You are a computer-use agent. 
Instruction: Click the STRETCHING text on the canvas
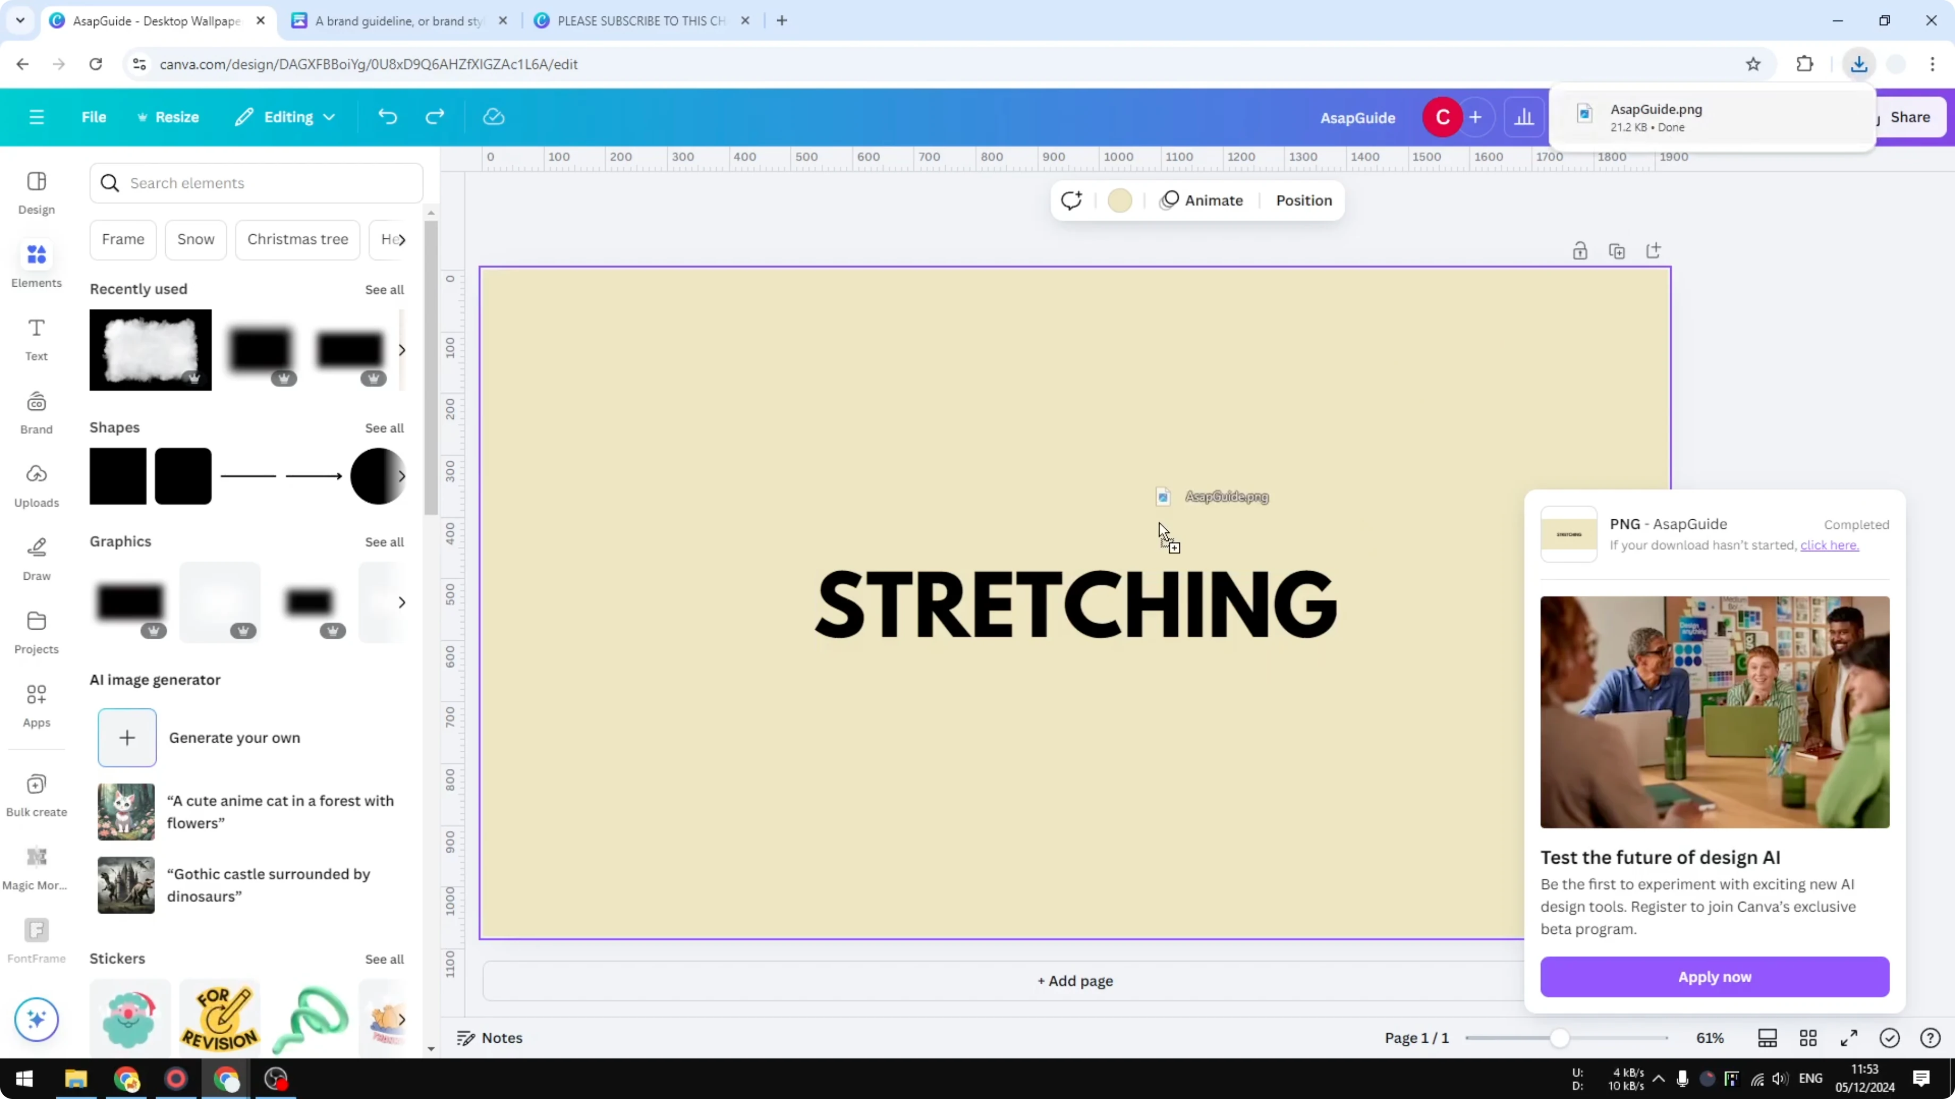coord(1075,605)
